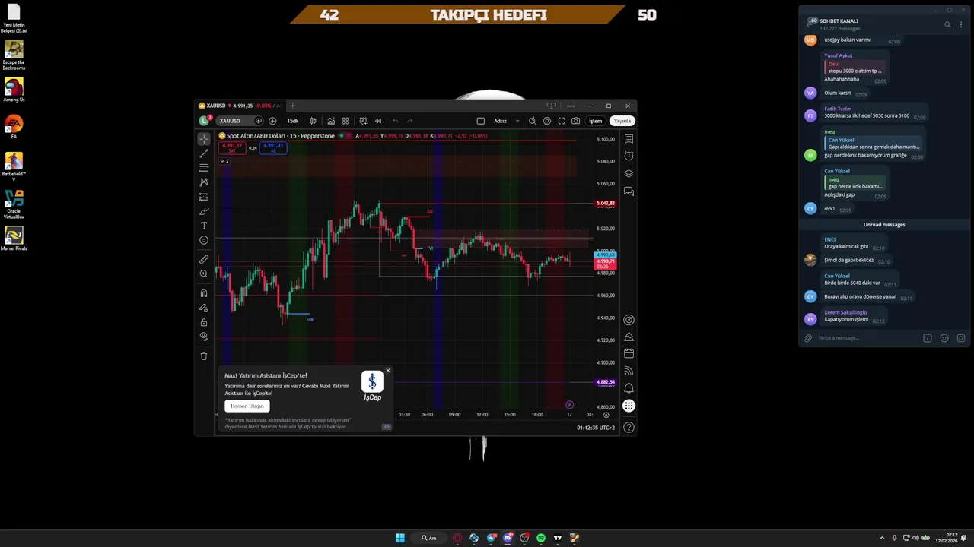Open the user profile avatar menu
This screenshot has width=974, height=547.
click(x=204, y=121)
